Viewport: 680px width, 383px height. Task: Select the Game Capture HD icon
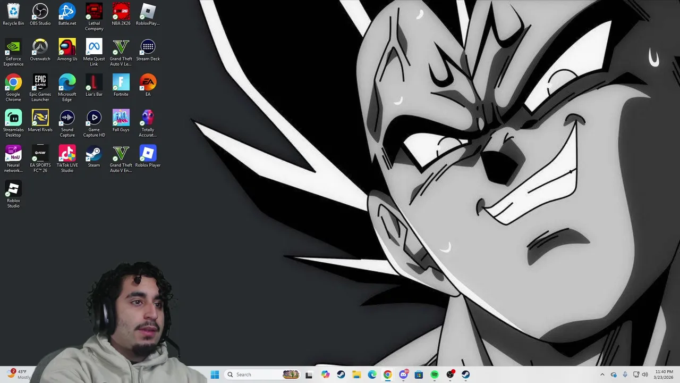click(94, 123)
